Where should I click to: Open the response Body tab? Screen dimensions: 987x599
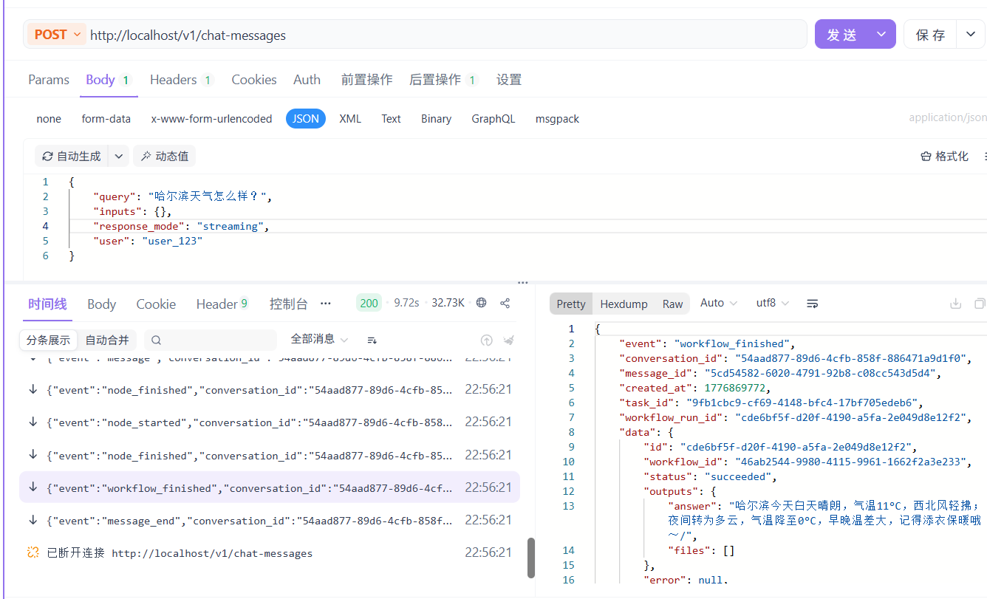tap(101, 304)
